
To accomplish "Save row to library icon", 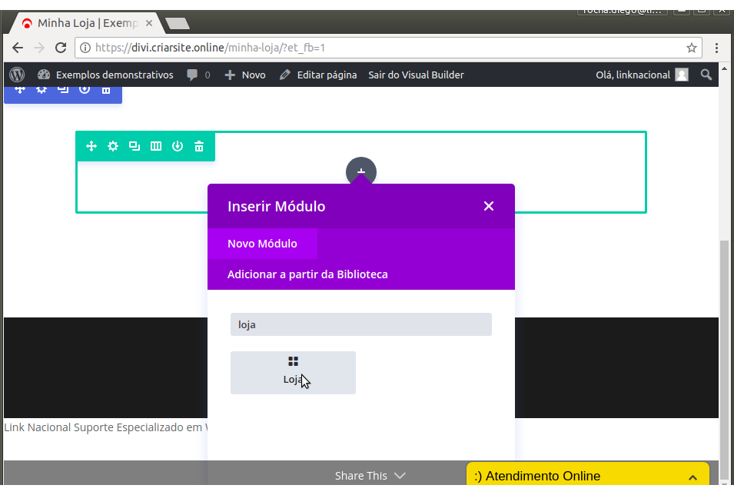I will [178, 146].
